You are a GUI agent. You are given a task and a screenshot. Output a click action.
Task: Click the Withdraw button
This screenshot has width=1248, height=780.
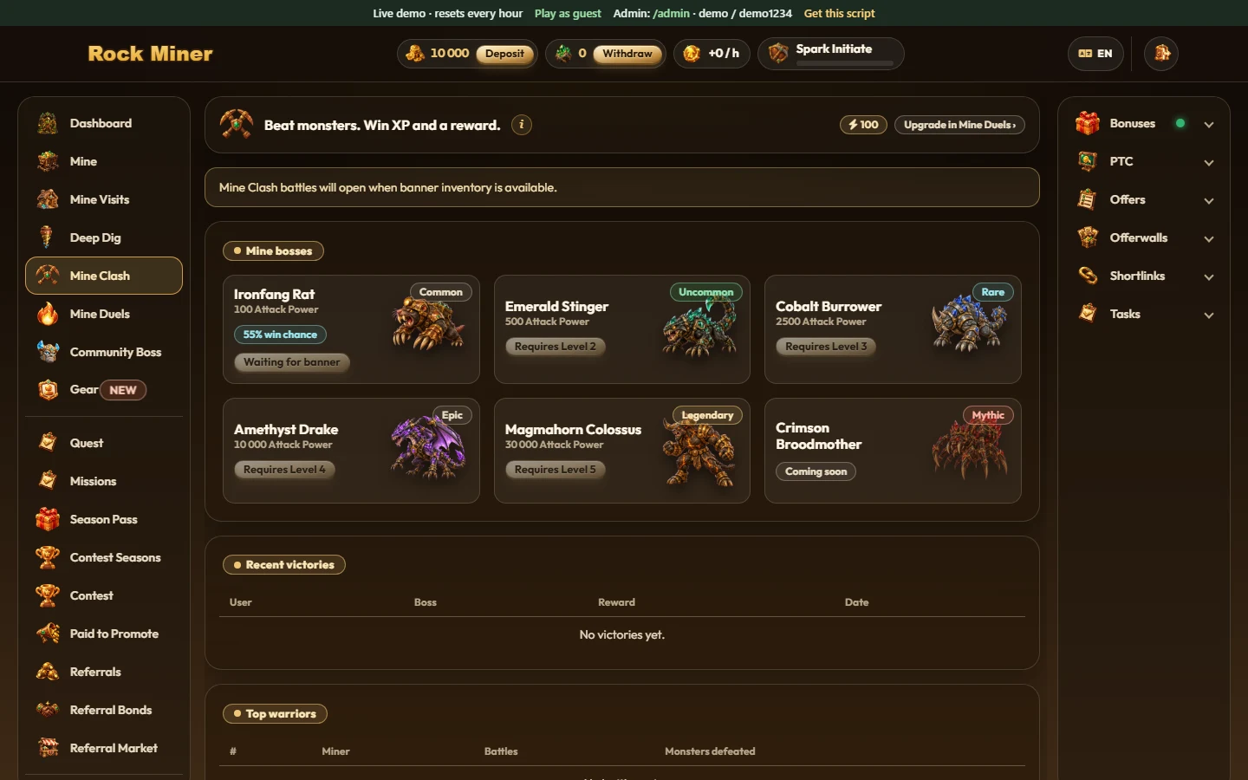627,54
